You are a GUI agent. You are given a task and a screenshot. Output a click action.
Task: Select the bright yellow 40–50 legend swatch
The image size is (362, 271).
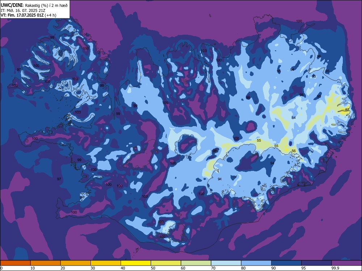click(136, 263)
